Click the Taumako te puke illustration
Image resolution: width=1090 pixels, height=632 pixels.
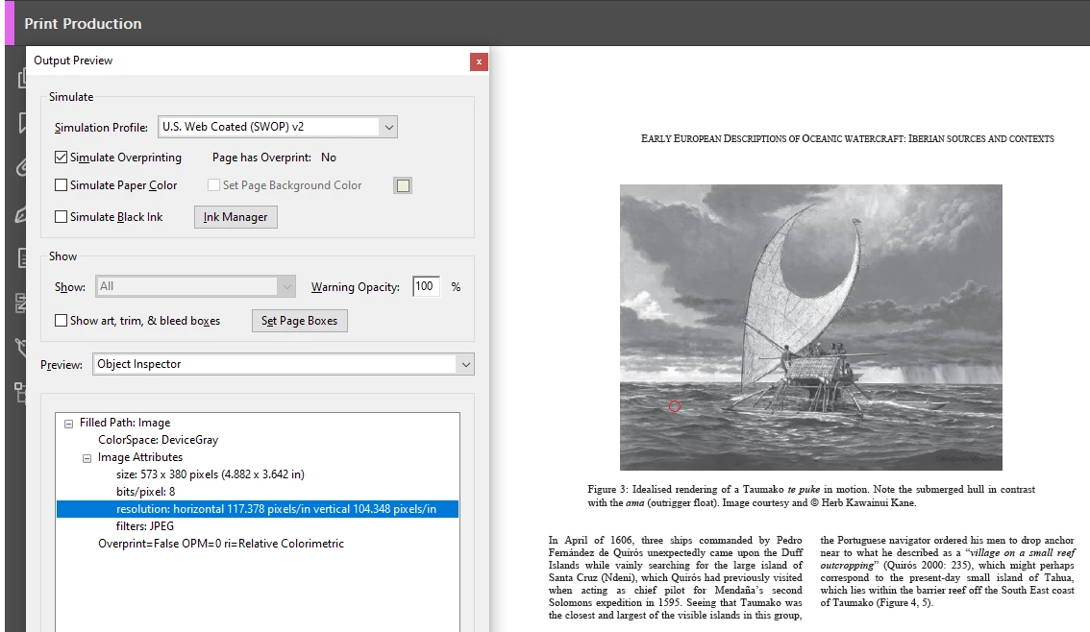point(810,328)
